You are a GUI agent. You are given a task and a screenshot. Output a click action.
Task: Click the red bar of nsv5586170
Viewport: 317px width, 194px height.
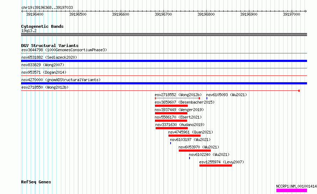pos(171,121)
